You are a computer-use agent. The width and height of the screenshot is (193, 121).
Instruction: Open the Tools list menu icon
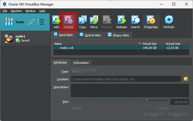[x=41, y=22]
